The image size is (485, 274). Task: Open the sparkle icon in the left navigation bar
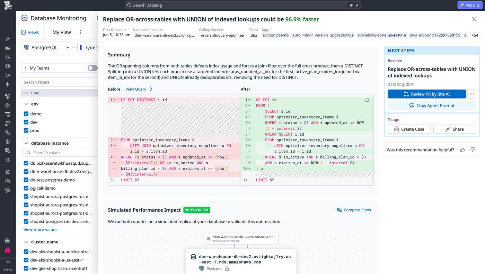click(x=8, y=39)
